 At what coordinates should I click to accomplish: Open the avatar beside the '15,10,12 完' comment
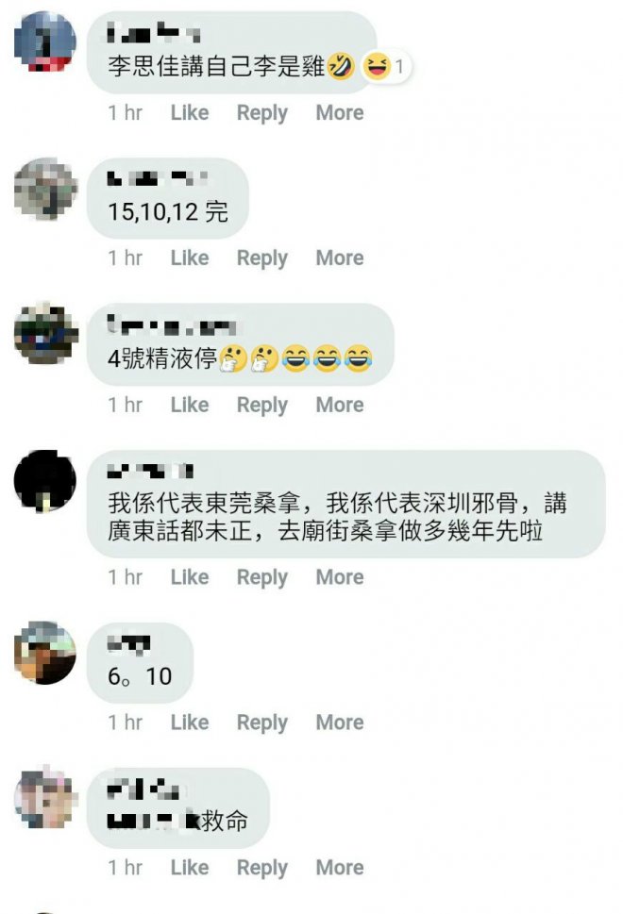pyautogui.click(x=45, y=189)
